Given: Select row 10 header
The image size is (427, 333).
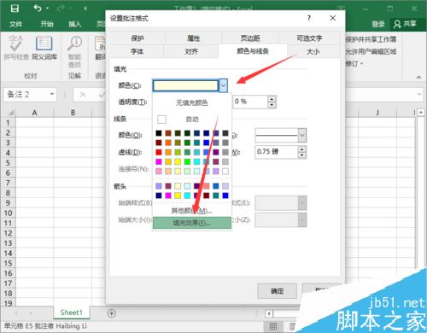Looking at the screenshot, I should pyautogui.click(x=8, y=213).
